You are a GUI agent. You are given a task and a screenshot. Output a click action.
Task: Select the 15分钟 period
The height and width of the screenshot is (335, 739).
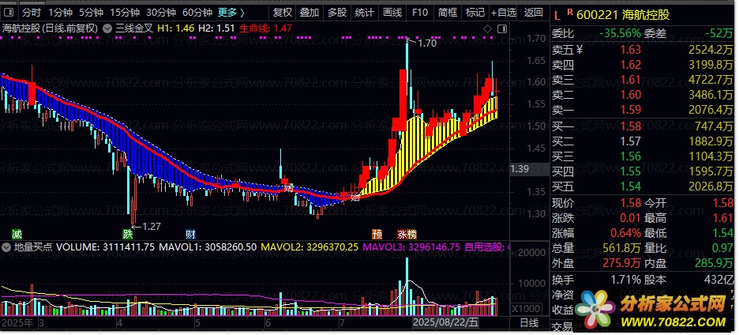coord(125,13)
